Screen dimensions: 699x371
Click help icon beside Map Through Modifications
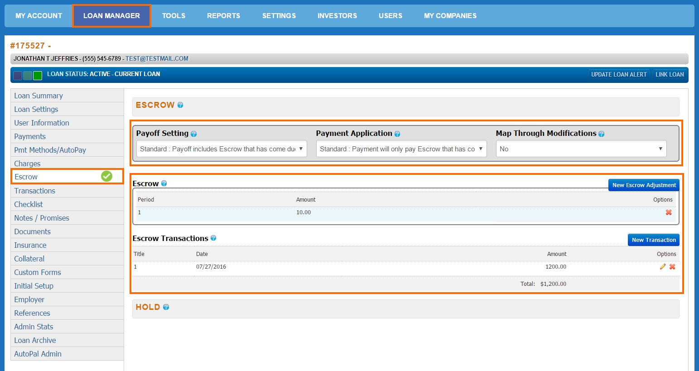tap(602, 134)
